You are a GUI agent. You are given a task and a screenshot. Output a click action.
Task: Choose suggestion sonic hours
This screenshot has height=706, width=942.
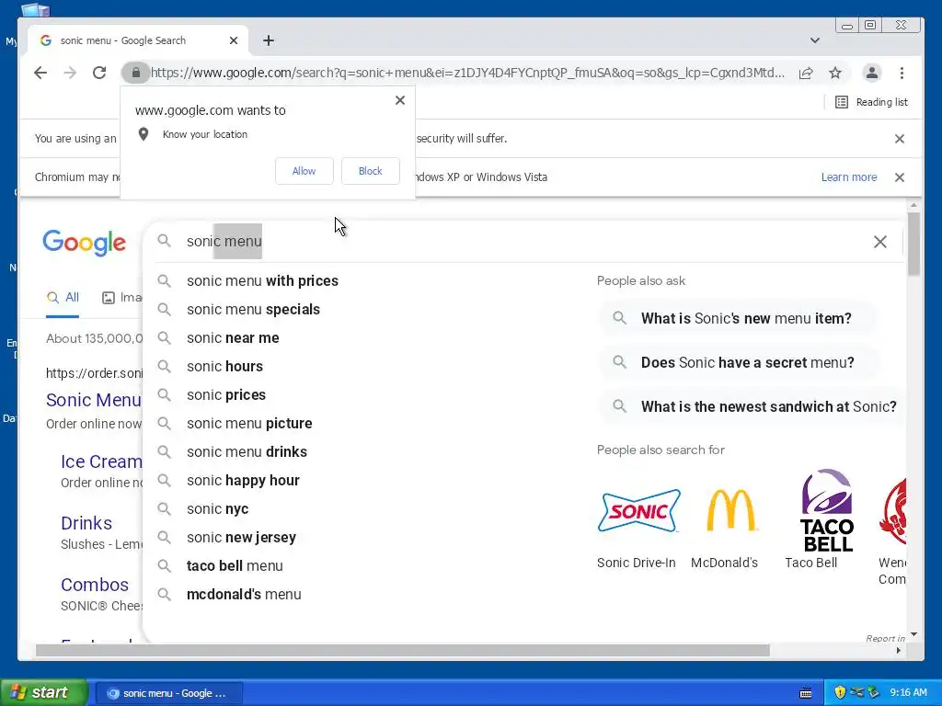[224, 366]
